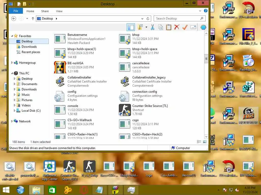Select Downloads under Favorites
The image size is (261, 195).
pyautogui.click(x=29, y=47)
